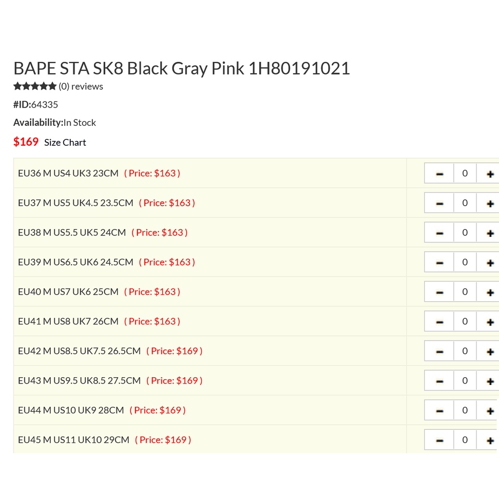Increase quantity for EU36 US4 size
Viewport: 499px width, 499px height.
490,173
